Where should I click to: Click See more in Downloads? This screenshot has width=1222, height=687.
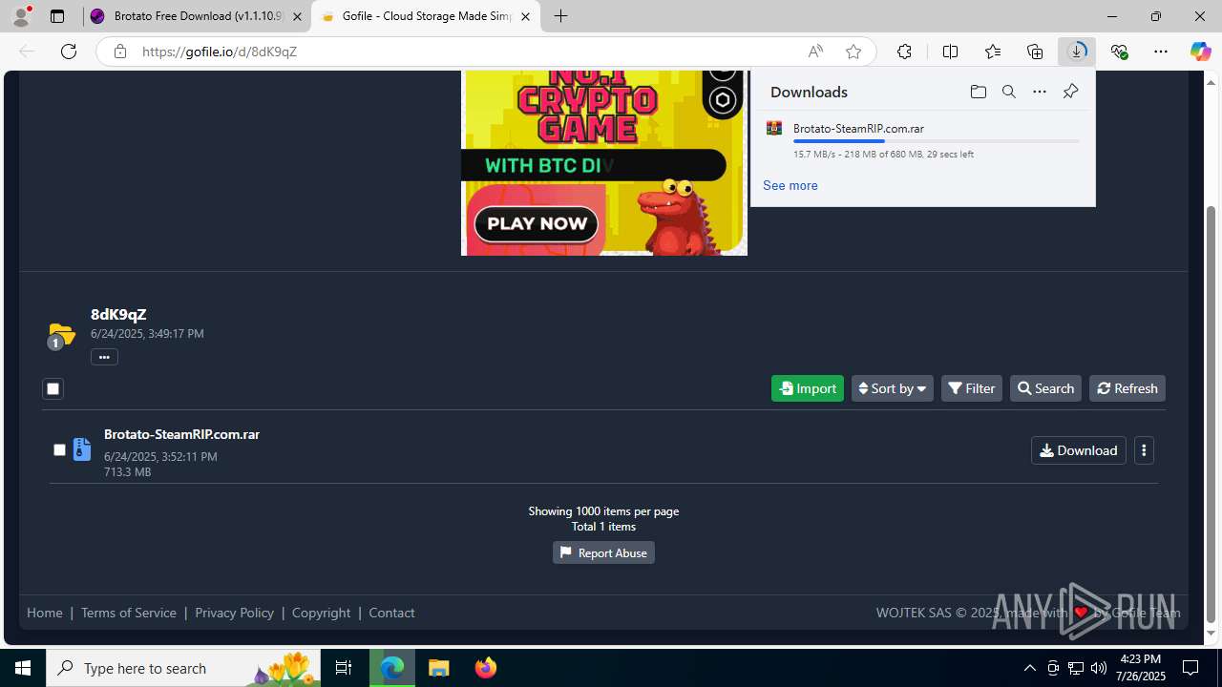[790, 185]
